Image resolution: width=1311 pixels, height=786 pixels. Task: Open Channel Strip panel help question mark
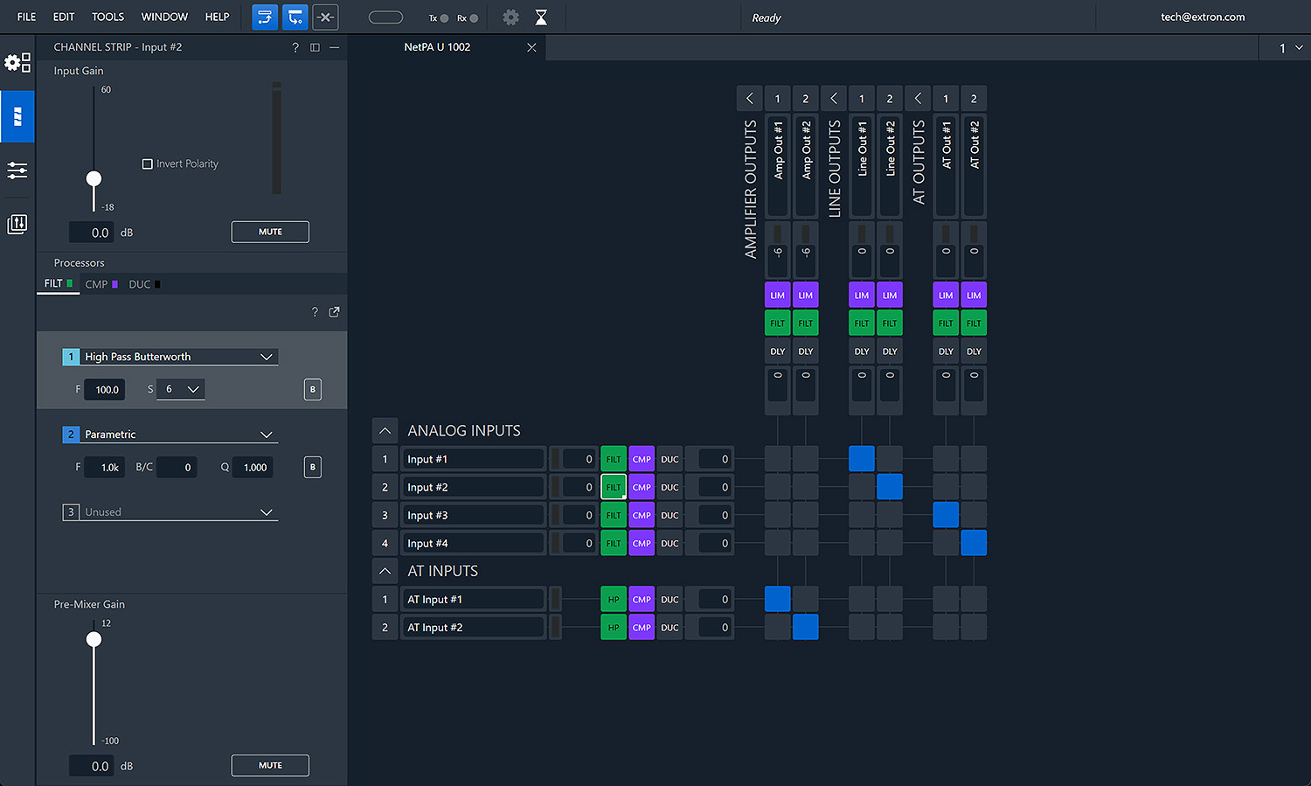click(295, 47)
